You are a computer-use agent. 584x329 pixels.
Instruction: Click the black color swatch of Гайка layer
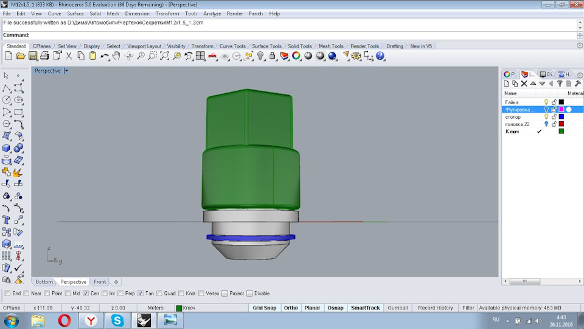click(561, 102)
